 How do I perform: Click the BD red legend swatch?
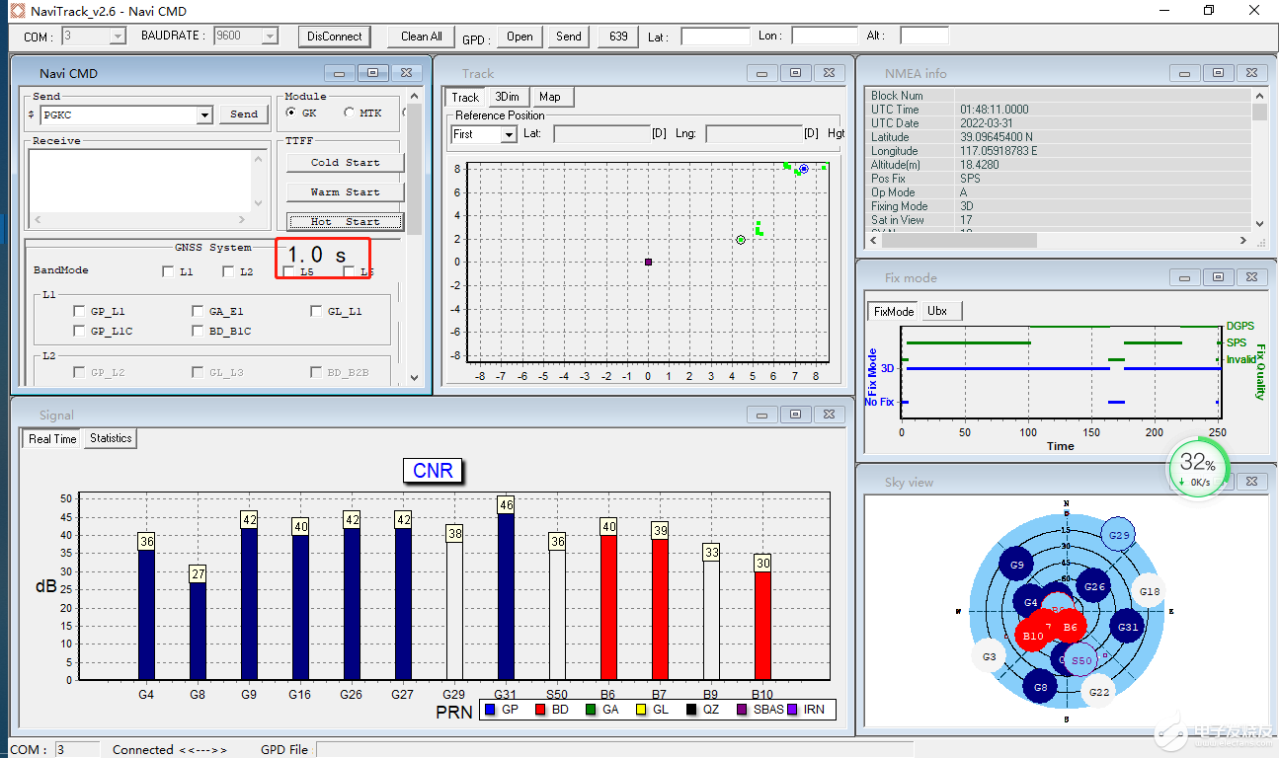540,709
